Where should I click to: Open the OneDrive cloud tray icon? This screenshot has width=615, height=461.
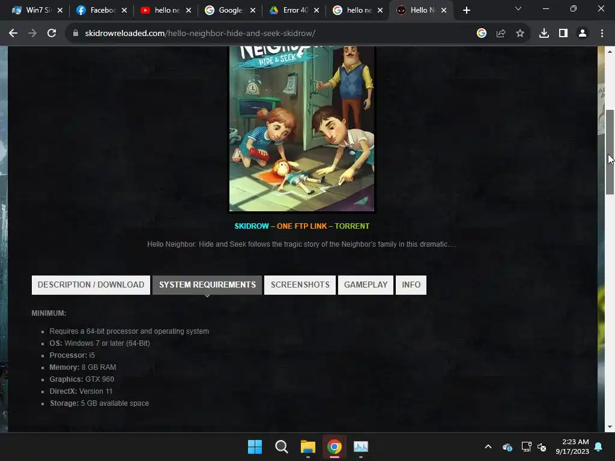click(507, 447)
